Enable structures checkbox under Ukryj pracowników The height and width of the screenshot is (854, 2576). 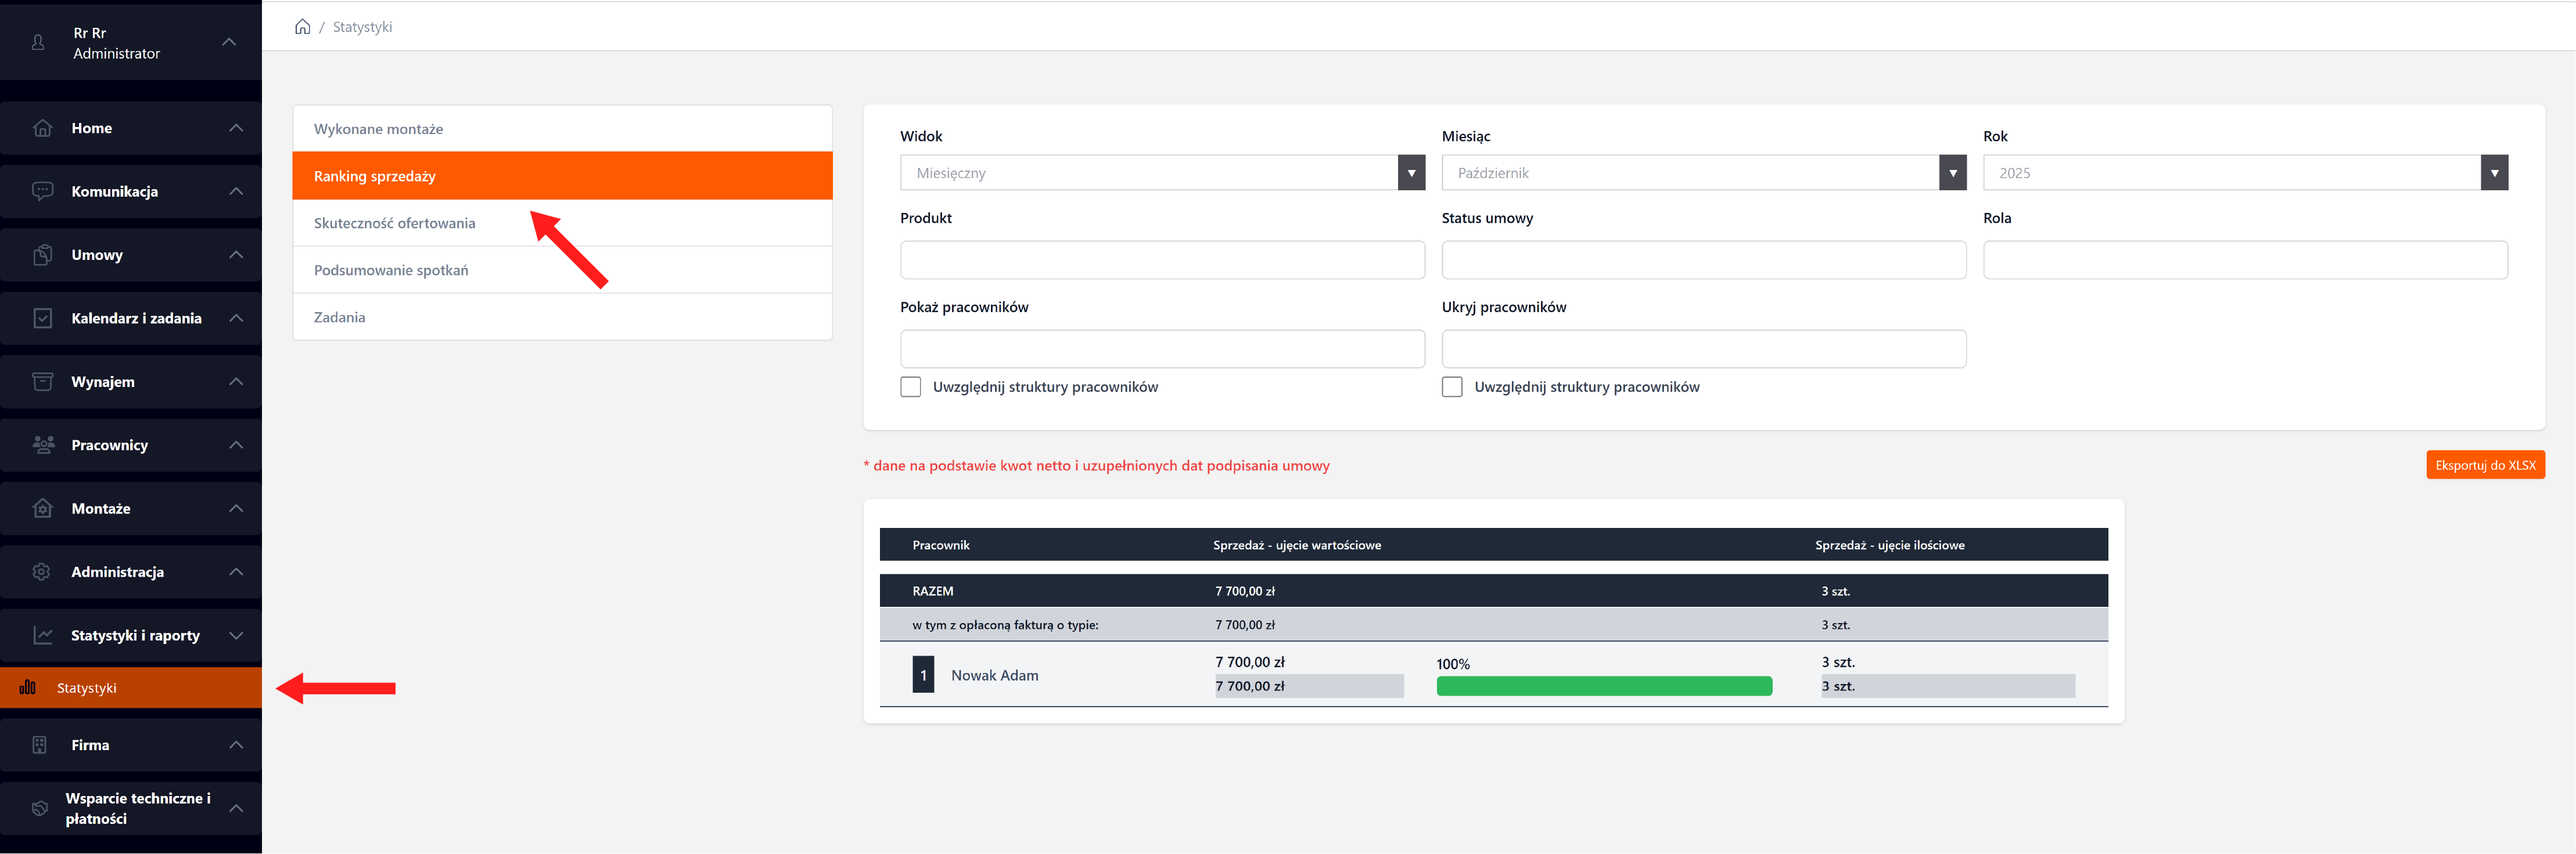(1451, 386)
